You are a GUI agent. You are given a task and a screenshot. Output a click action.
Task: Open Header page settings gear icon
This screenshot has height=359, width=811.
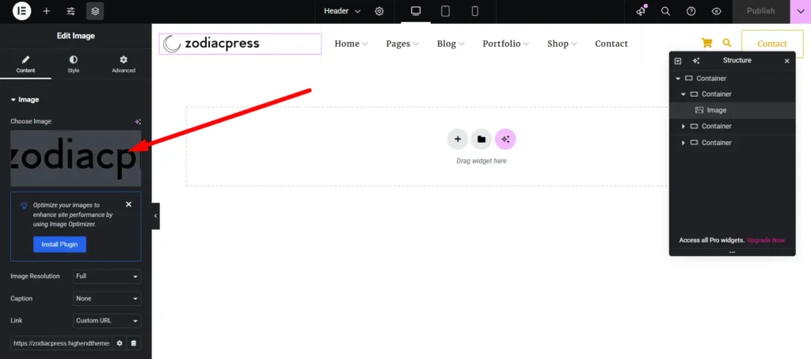pyautogui.click(x=379, y=11)
